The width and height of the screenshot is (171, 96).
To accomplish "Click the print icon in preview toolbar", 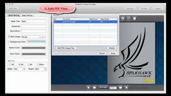I will [123, 18].
